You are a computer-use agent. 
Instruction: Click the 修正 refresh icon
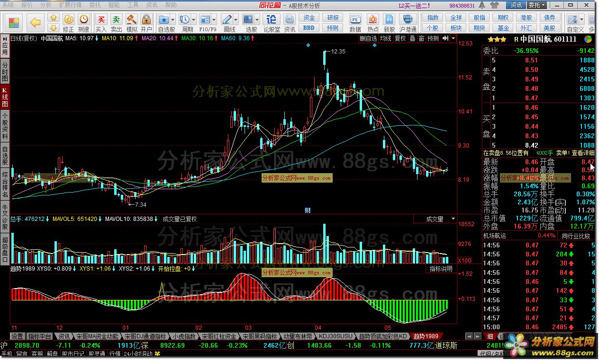[x=69, y=19]
